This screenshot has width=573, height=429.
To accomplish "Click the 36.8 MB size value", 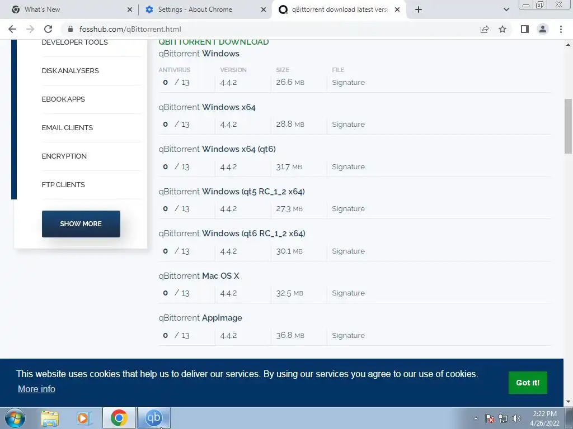I will (290, 335).
